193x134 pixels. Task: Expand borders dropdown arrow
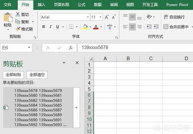[x=77, y=27]
